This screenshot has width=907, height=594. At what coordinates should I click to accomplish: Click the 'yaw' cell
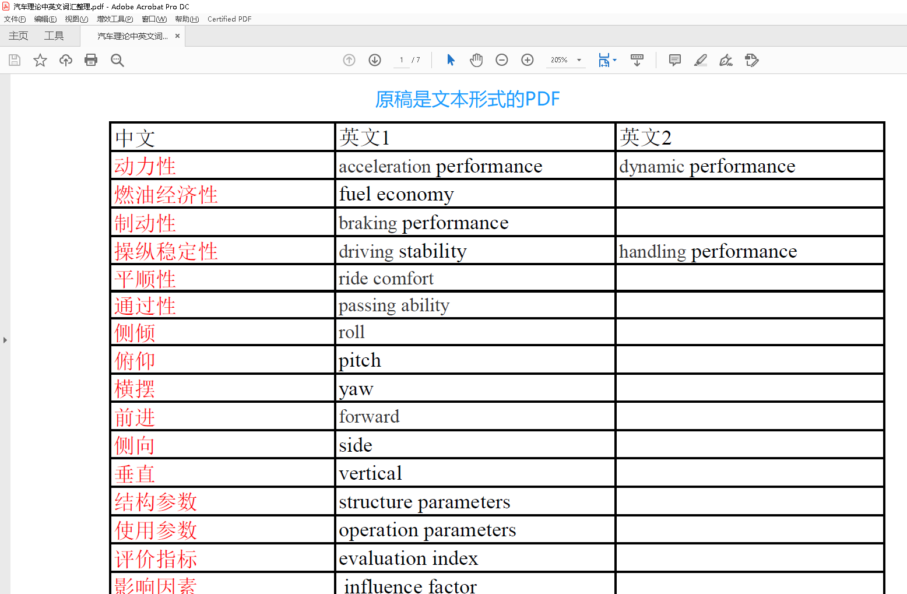[x=475, y=388]
